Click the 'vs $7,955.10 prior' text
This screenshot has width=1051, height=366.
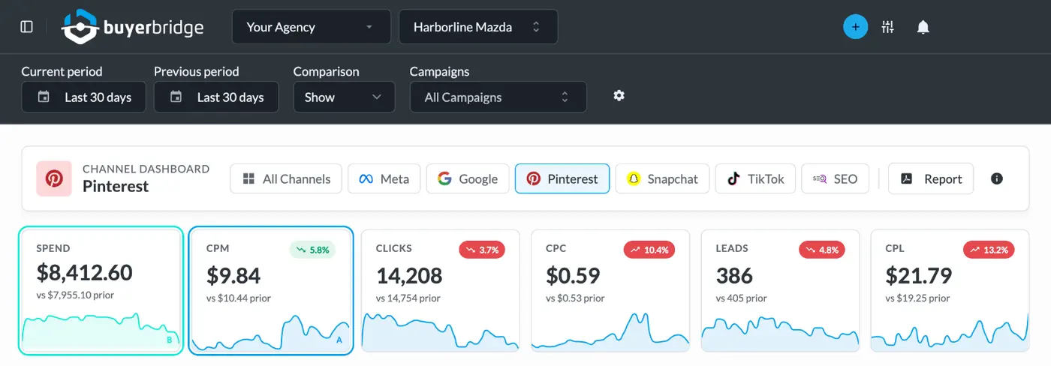[75, 295]
